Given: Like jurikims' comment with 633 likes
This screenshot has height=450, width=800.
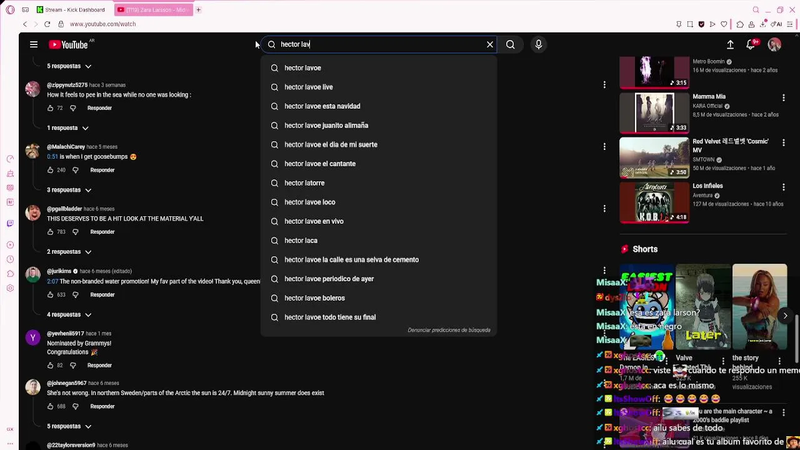Looking at the screenshot, I should (51, 295).
